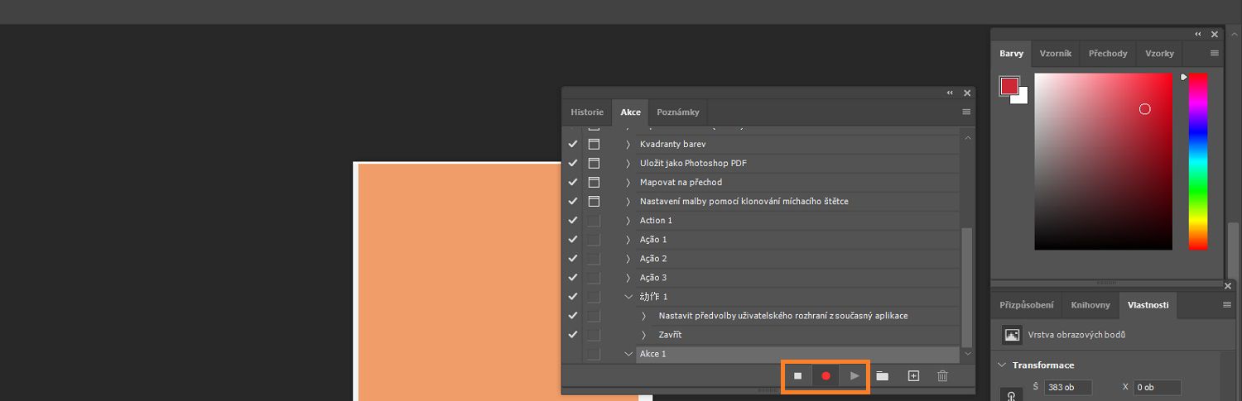Click the pixel layer icon beside Vrstva obrazových bodů

pyautogui.click(x=1012, y=335)
